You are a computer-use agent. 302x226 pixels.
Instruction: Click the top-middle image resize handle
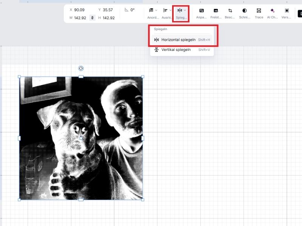(x=81, y=77)
